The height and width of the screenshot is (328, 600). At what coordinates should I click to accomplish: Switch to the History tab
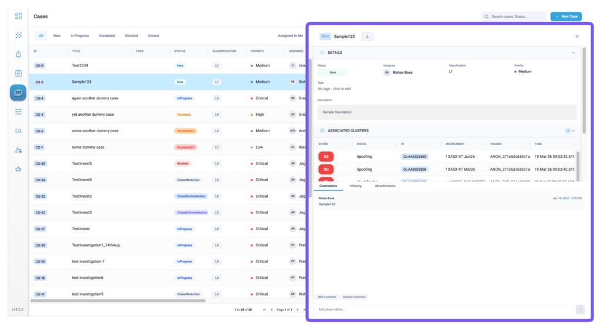[356, 186]
